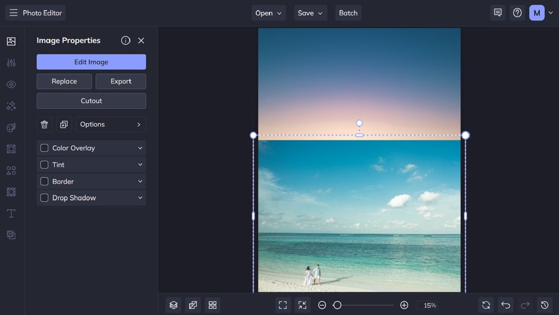Viewport: 559px width, 315px height.
Task: Click the zoom in plus icon
Action: click(x=404, y=305)
